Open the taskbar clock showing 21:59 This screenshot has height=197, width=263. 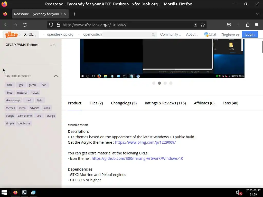click(253, 192)
